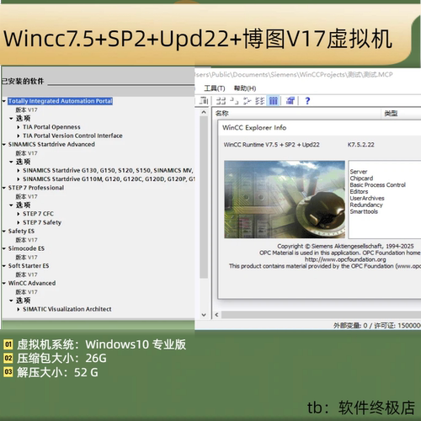This screenshot has width=421, height=421.
Task: Select Chipcard in the components list
Action: tap(361, 179)
